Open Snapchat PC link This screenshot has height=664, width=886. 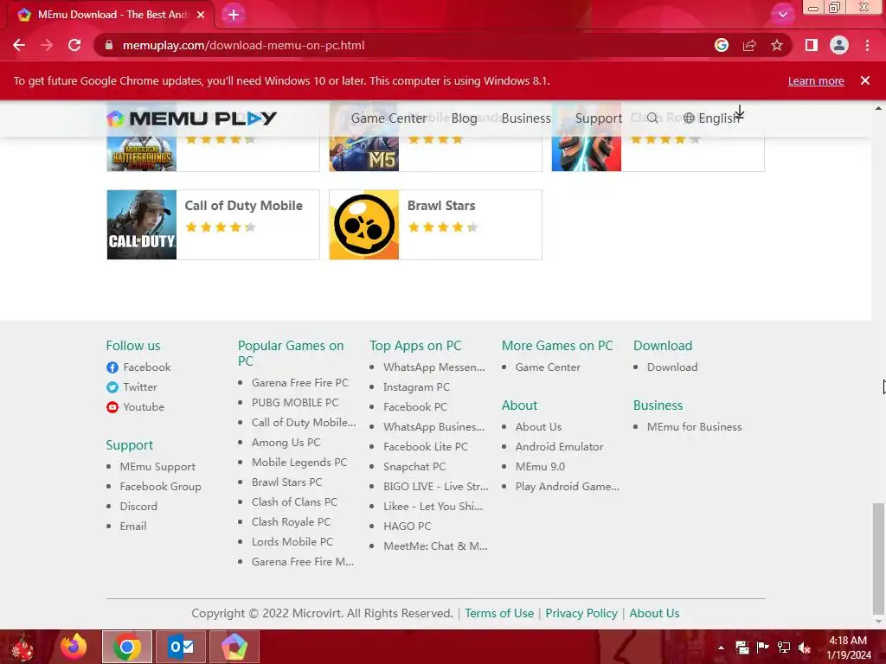[414, 466]
